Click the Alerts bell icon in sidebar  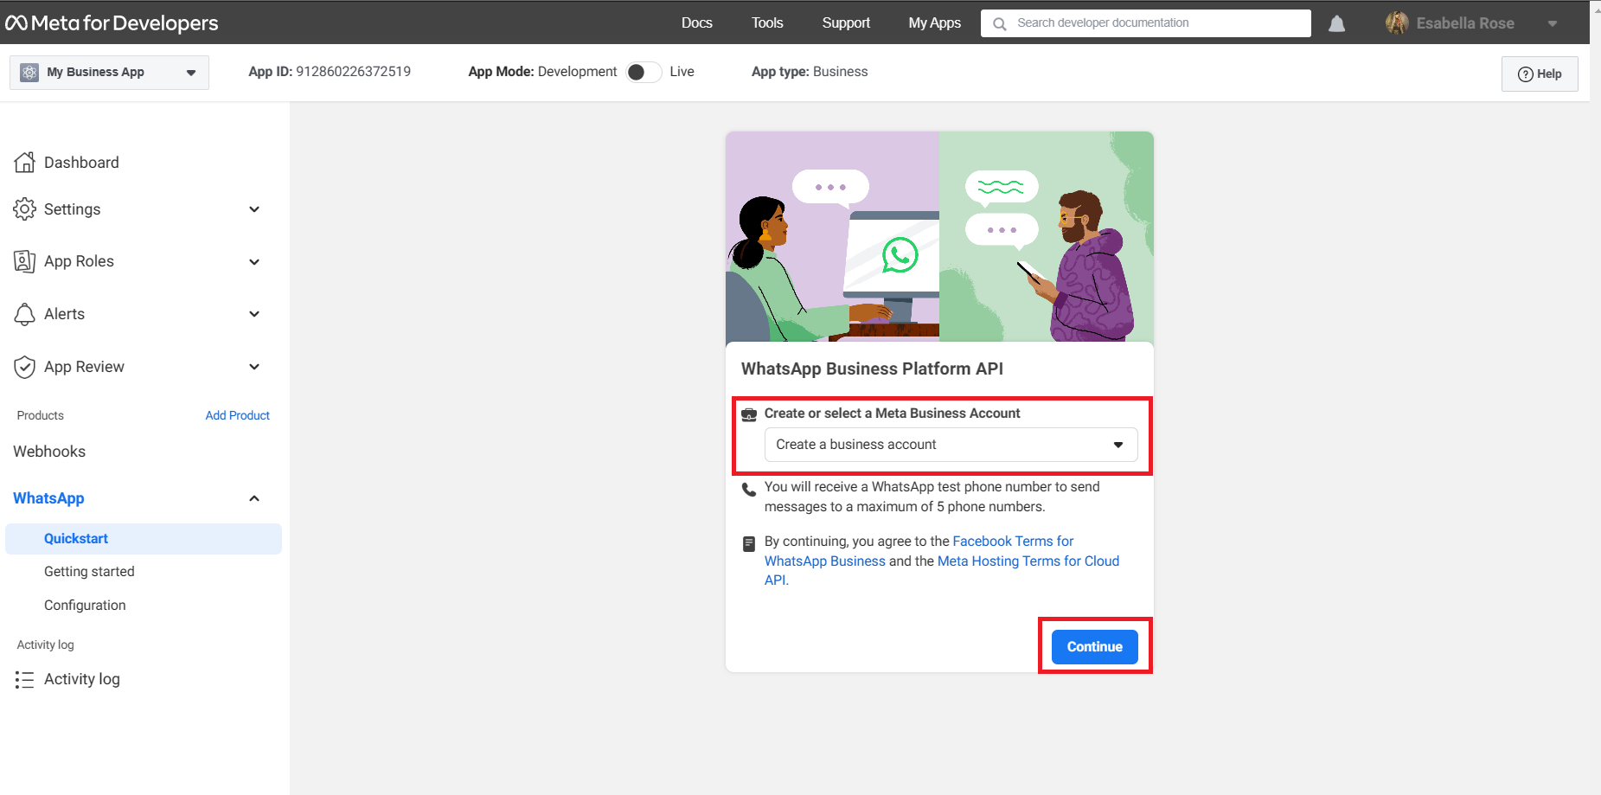[x=25, y=314]
